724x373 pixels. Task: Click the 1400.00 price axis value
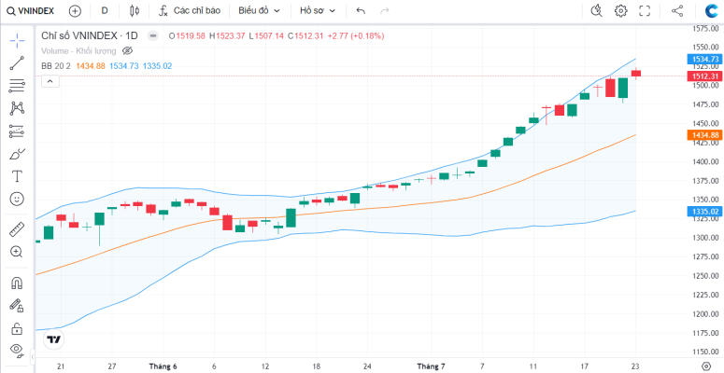click(705, 162)
